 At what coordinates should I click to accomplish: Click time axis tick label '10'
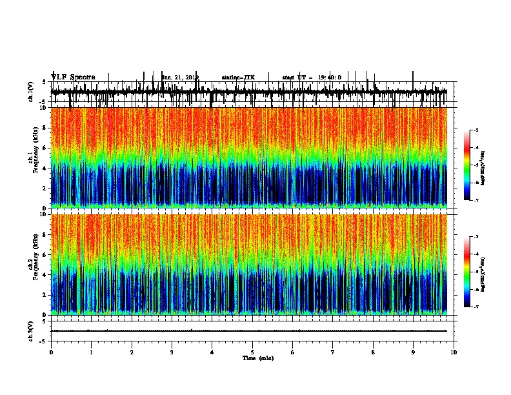pos(454,352)
